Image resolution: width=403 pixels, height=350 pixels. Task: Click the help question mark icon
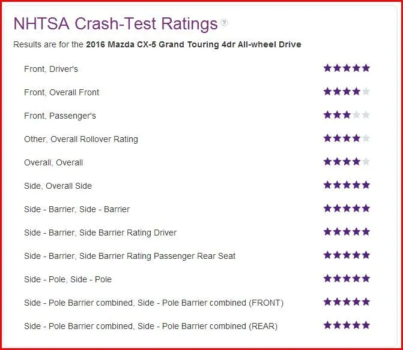pyautogui.click(x=225, y=23)
